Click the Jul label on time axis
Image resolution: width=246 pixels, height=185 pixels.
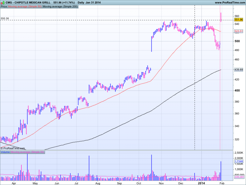76,183
